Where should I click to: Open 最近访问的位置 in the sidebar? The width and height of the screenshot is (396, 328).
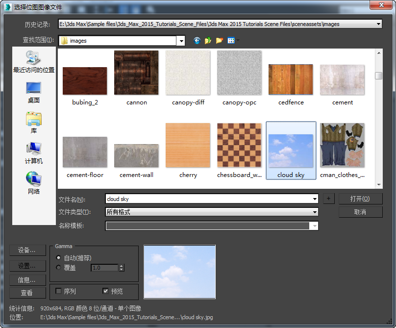(x=33, y=61)
